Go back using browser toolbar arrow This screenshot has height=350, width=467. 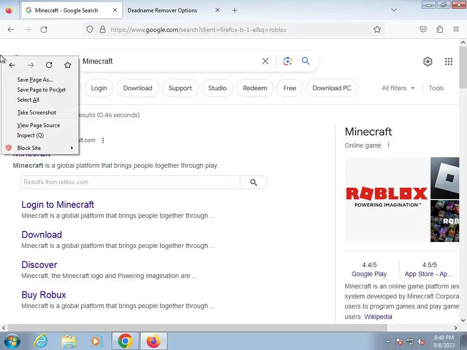point(11,30)
